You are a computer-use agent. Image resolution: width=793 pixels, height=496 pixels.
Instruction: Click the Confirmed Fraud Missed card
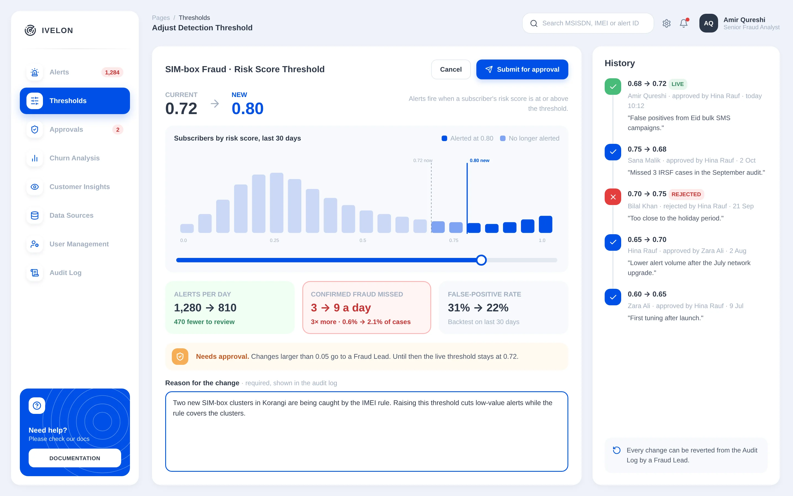pyautogui.click(x=366, y=307)
